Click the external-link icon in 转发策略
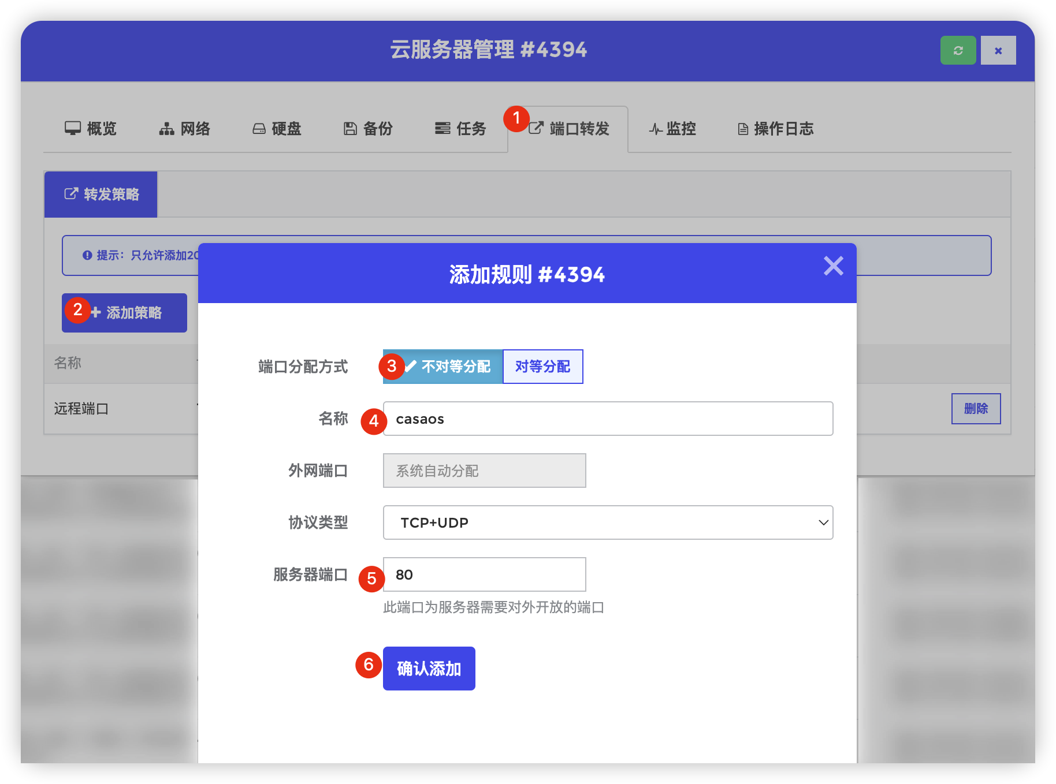This screenshot has height=784, width=1056. (71, 193)
